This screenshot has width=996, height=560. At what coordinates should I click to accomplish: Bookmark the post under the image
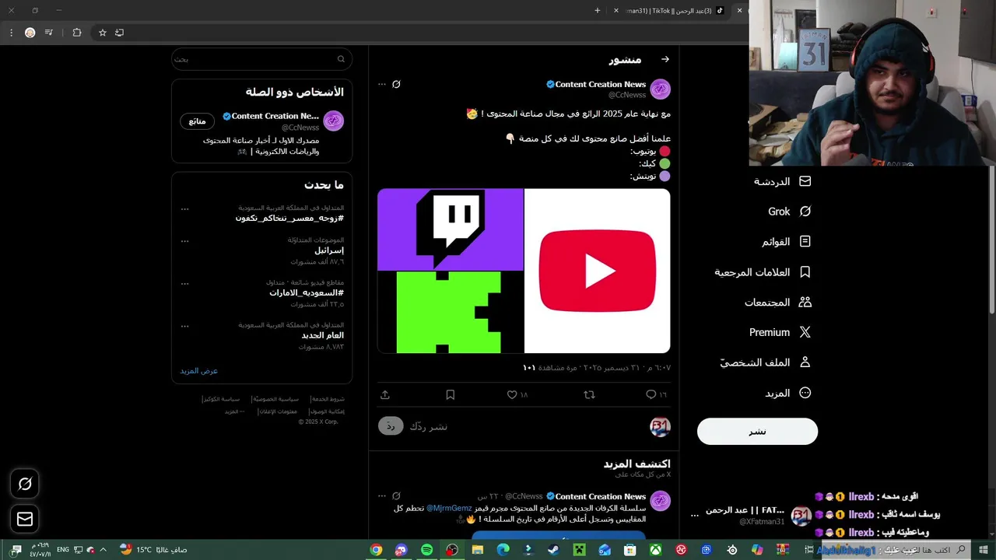click(450, 395)
